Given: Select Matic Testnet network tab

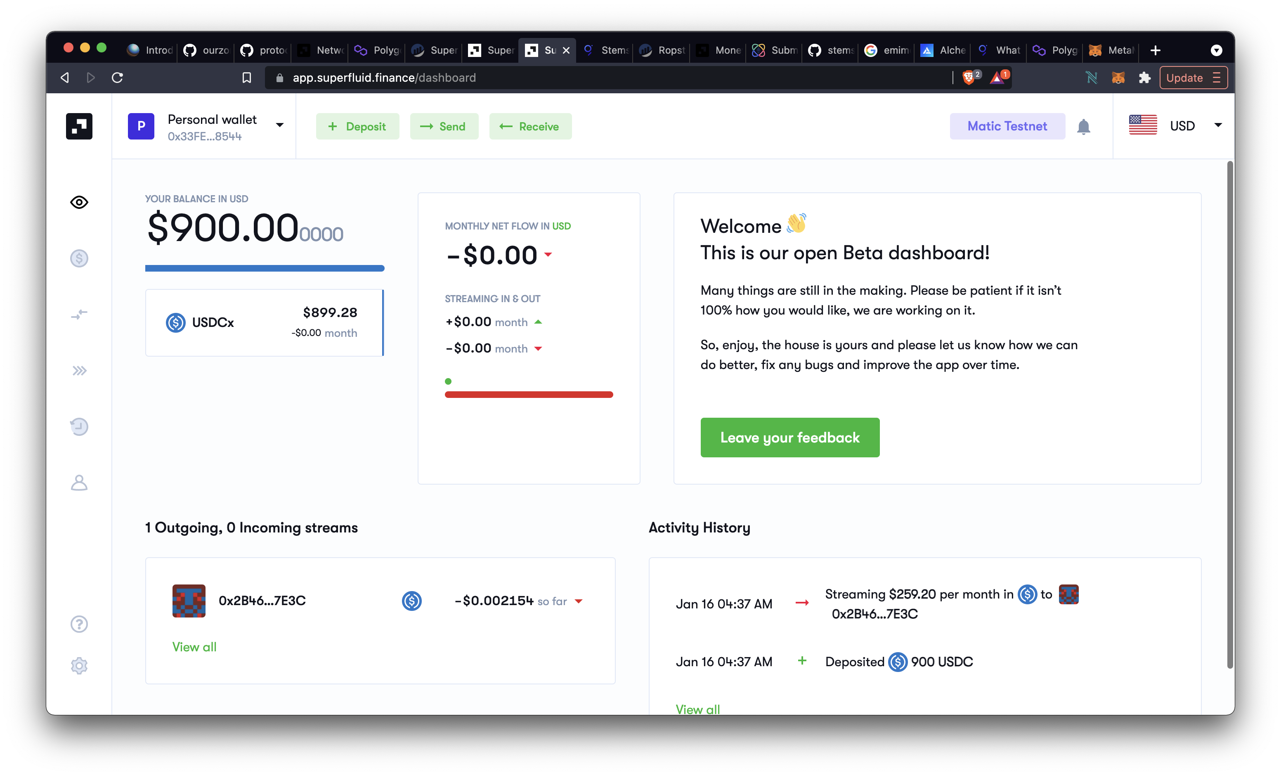Looking at the screenshot, I should [x=1007, y=126].
